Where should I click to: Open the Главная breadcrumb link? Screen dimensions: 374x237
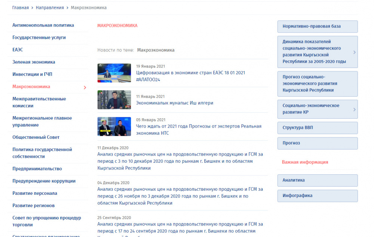(20, 7)
